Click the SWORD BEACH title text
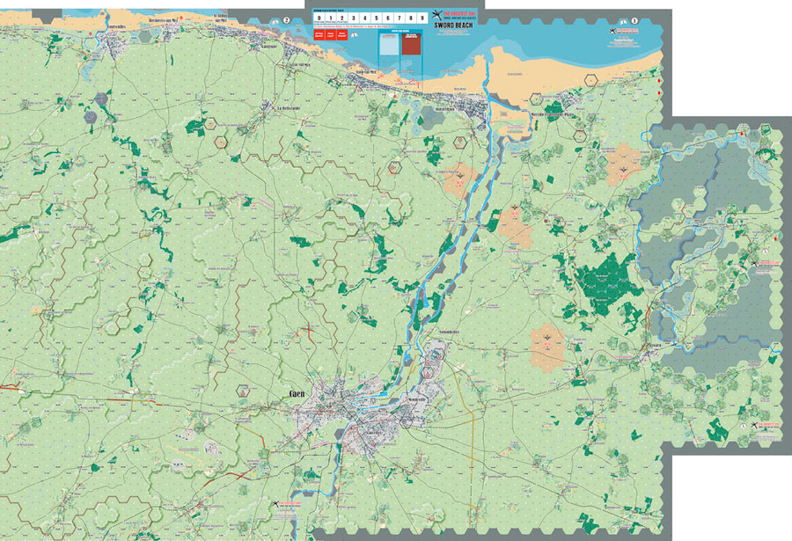 tap(451, 26)
